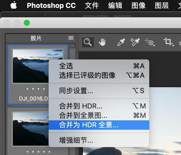The width and height of the screenshot is (181, 155).
Task: Choose 全选 from the context menu
Action: [x=99, y=66]
